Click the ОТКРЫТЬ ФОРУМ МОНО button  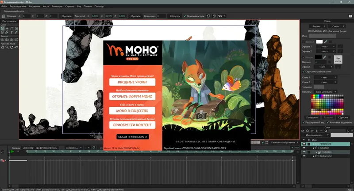coord(132,96)
